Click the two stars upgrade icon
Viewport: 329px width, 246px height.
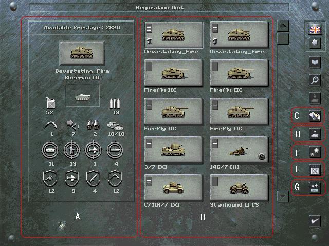(315, 152)
